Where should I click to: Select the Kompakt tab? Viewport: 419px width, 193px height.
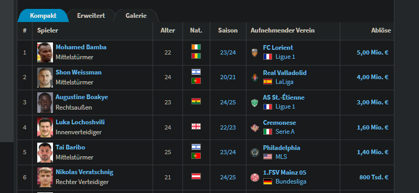pos(43,16)
